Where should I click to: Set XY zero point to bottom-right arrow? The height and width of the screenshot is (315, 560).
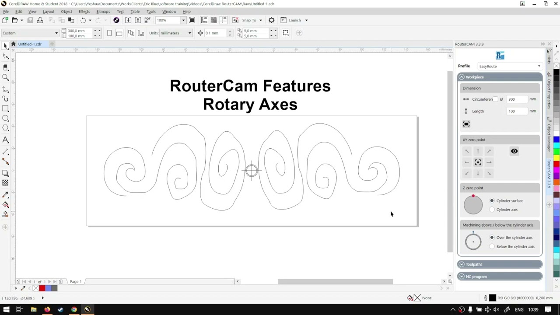pyautogui.click(x=489, y=174)
